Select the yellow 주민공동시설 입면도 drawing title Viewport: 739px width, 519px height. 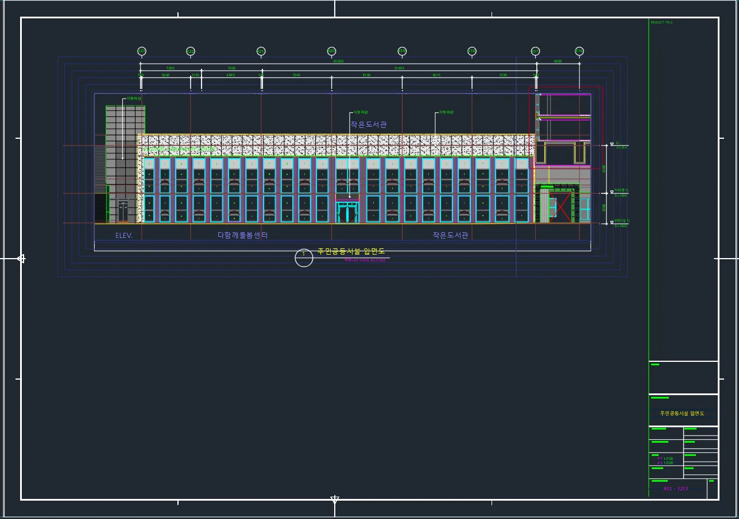pyautogui.click(x=351, y=251)
